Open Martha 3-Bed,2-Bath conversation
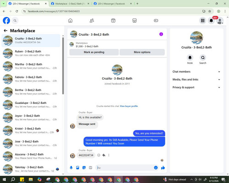 [31, 66]
